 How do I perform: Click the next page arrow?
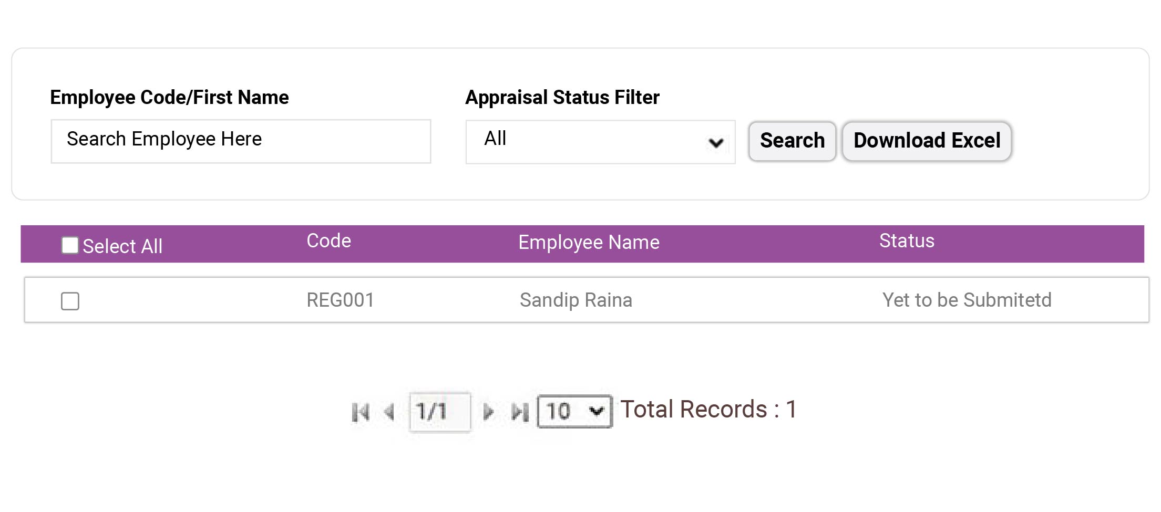(489, 411)
